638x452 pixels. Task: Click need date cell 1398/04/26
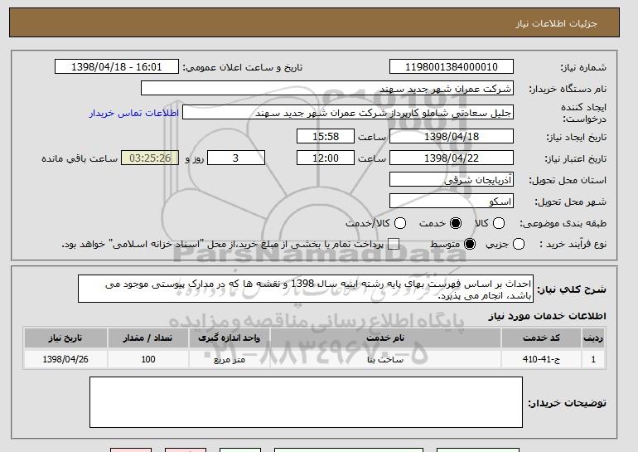65,359
